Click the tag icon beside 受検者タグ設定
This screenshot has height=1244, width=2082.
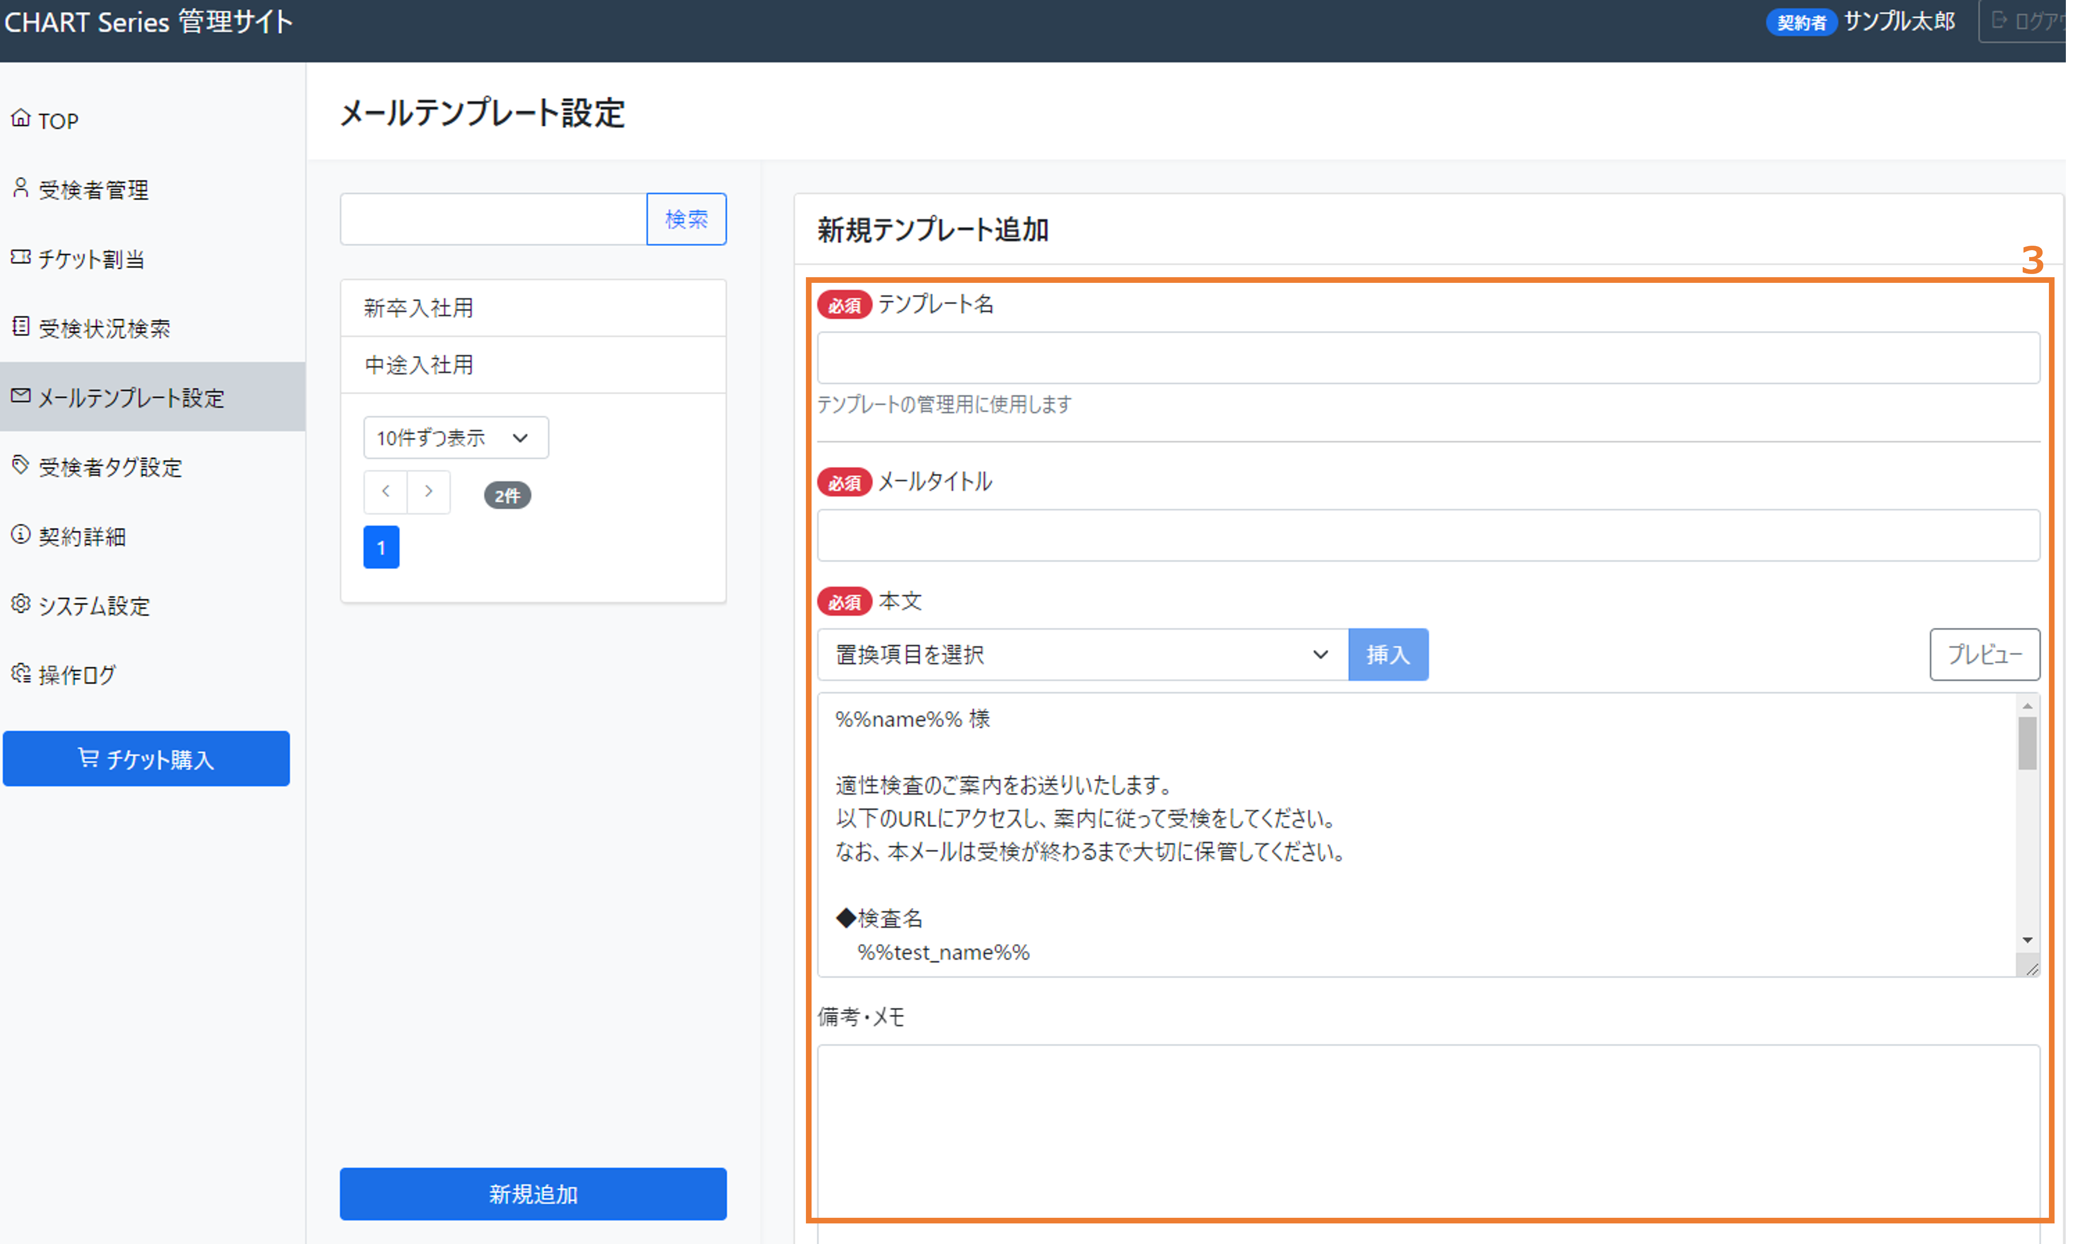21,465
